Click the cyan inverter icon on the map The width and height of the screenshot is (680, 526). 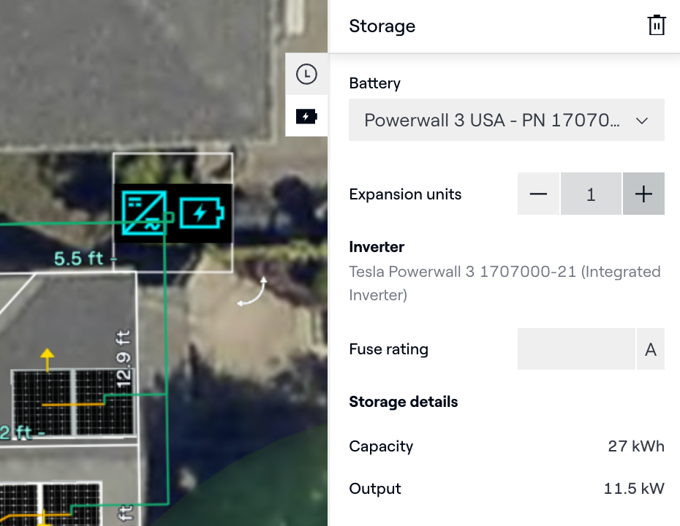pyautogui.click(x=144, y=213)
